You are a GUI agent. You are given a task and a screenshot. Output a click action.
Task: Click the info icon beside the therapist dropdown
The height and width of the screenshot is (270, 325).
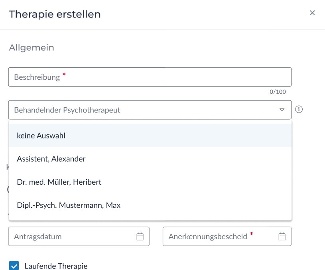pyautogui.click(x=299, y=109)
